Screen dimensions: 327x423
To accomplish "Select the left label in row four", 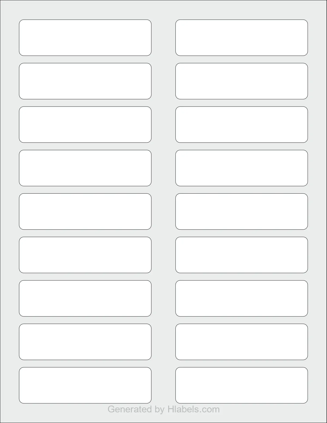I will (85, 168).
